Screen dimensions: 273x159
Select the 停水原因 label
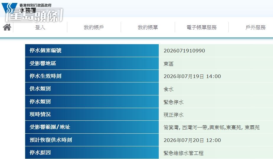pos(40,153)
